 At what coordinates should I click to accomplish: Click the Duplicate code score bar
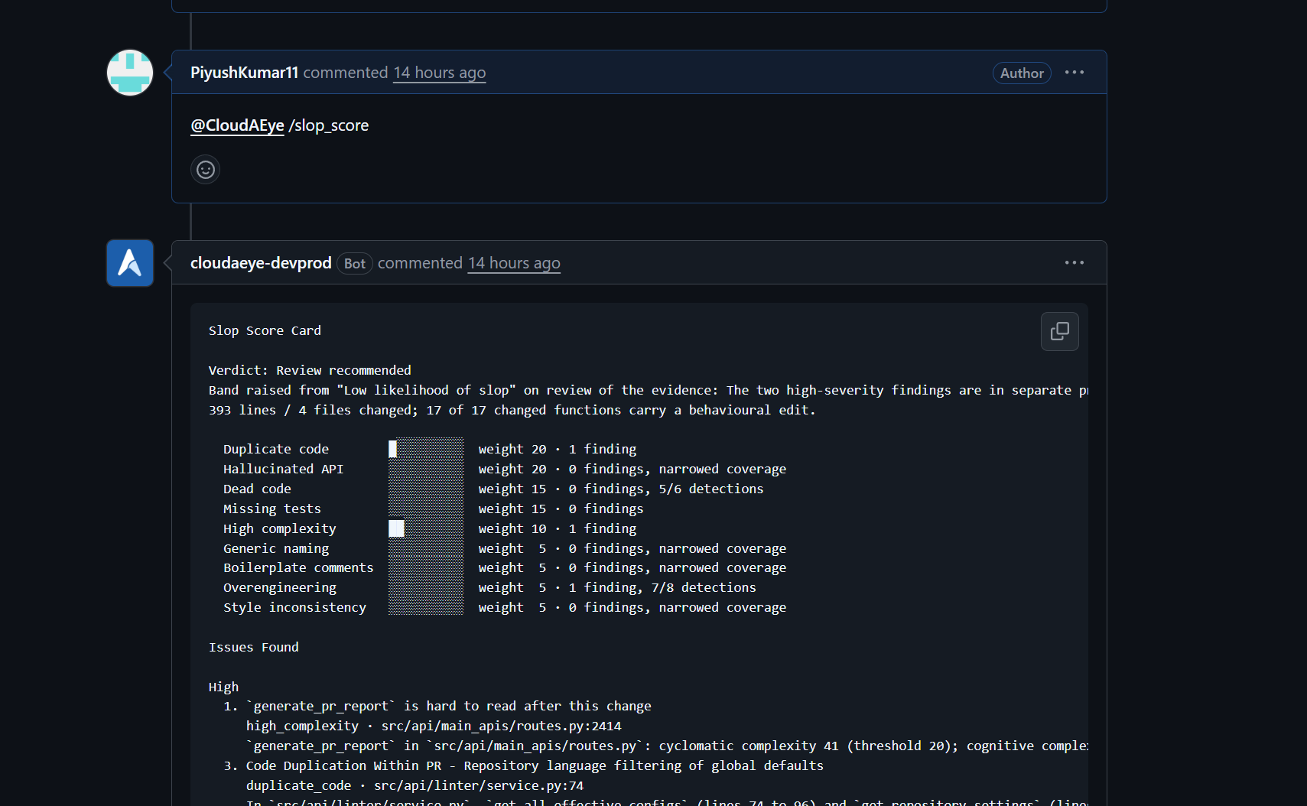pyautogui.click(x=426, y=449)
